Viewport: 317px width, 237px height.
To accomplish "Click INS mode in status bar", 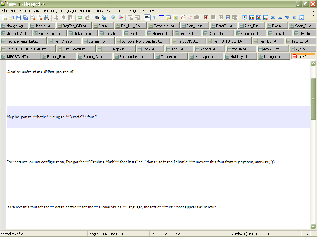I will [305, 234].
